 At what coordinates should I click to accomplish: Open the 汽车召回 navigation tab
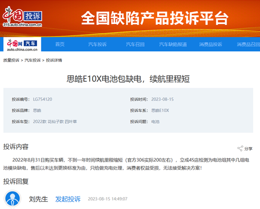coord(135,45)
